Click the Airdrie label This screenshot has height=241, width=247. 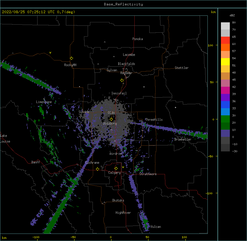point(115,154)
